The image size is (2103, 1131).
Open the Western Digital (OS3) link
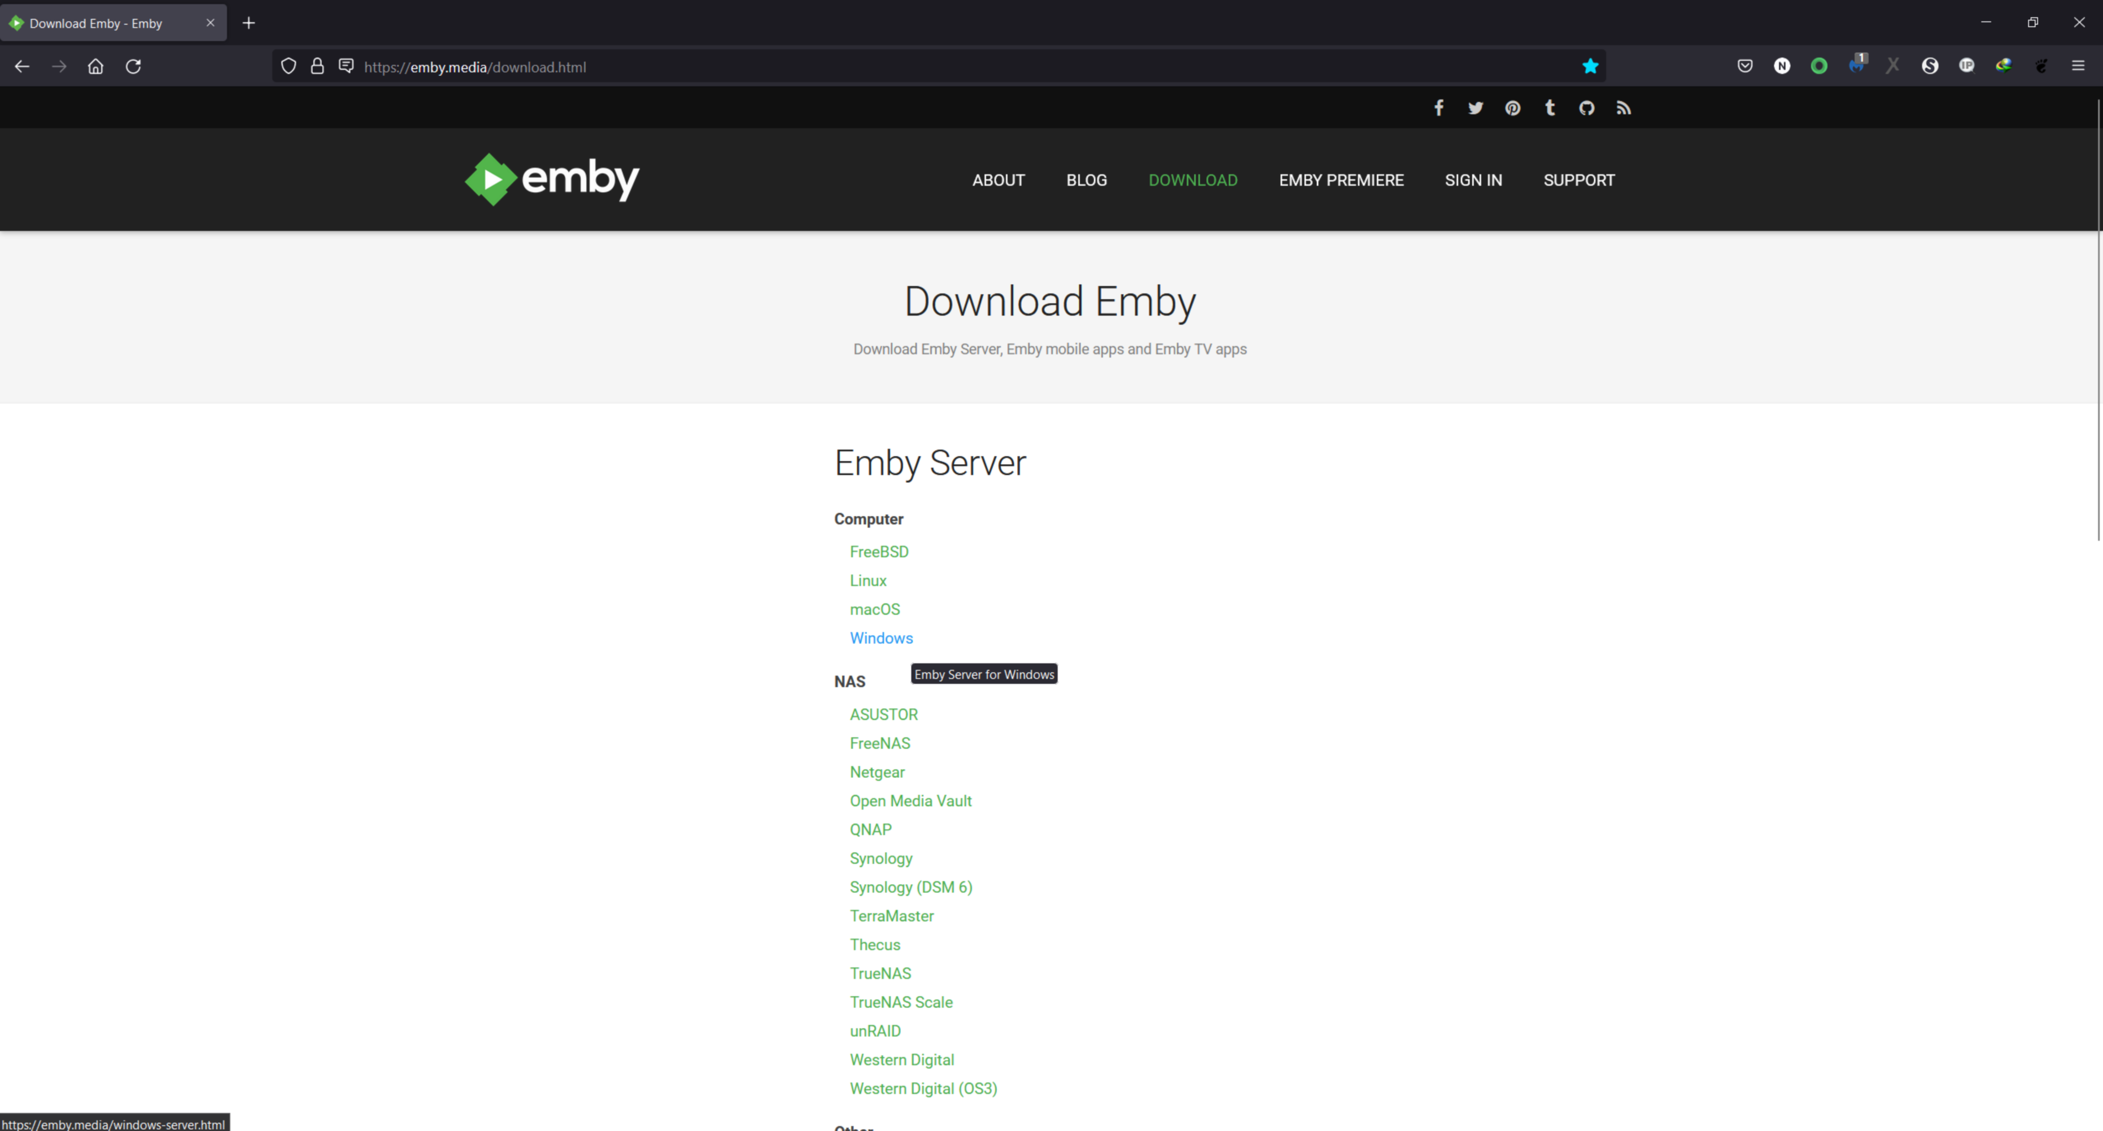[923, 1088]
